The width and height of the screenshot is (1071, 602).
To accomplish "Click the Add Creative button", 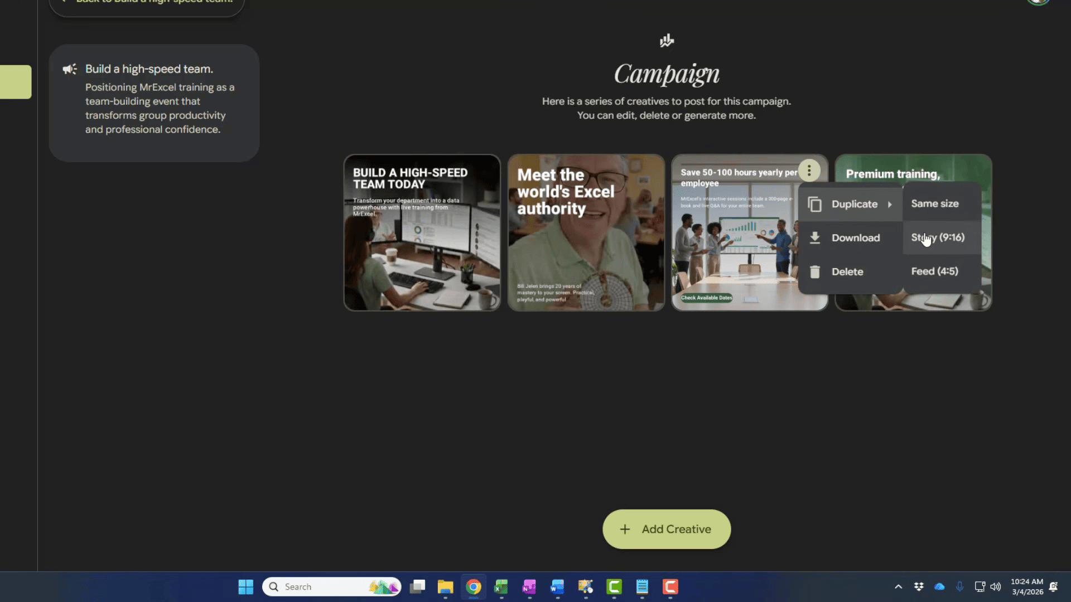I will (x=667, y=529).
